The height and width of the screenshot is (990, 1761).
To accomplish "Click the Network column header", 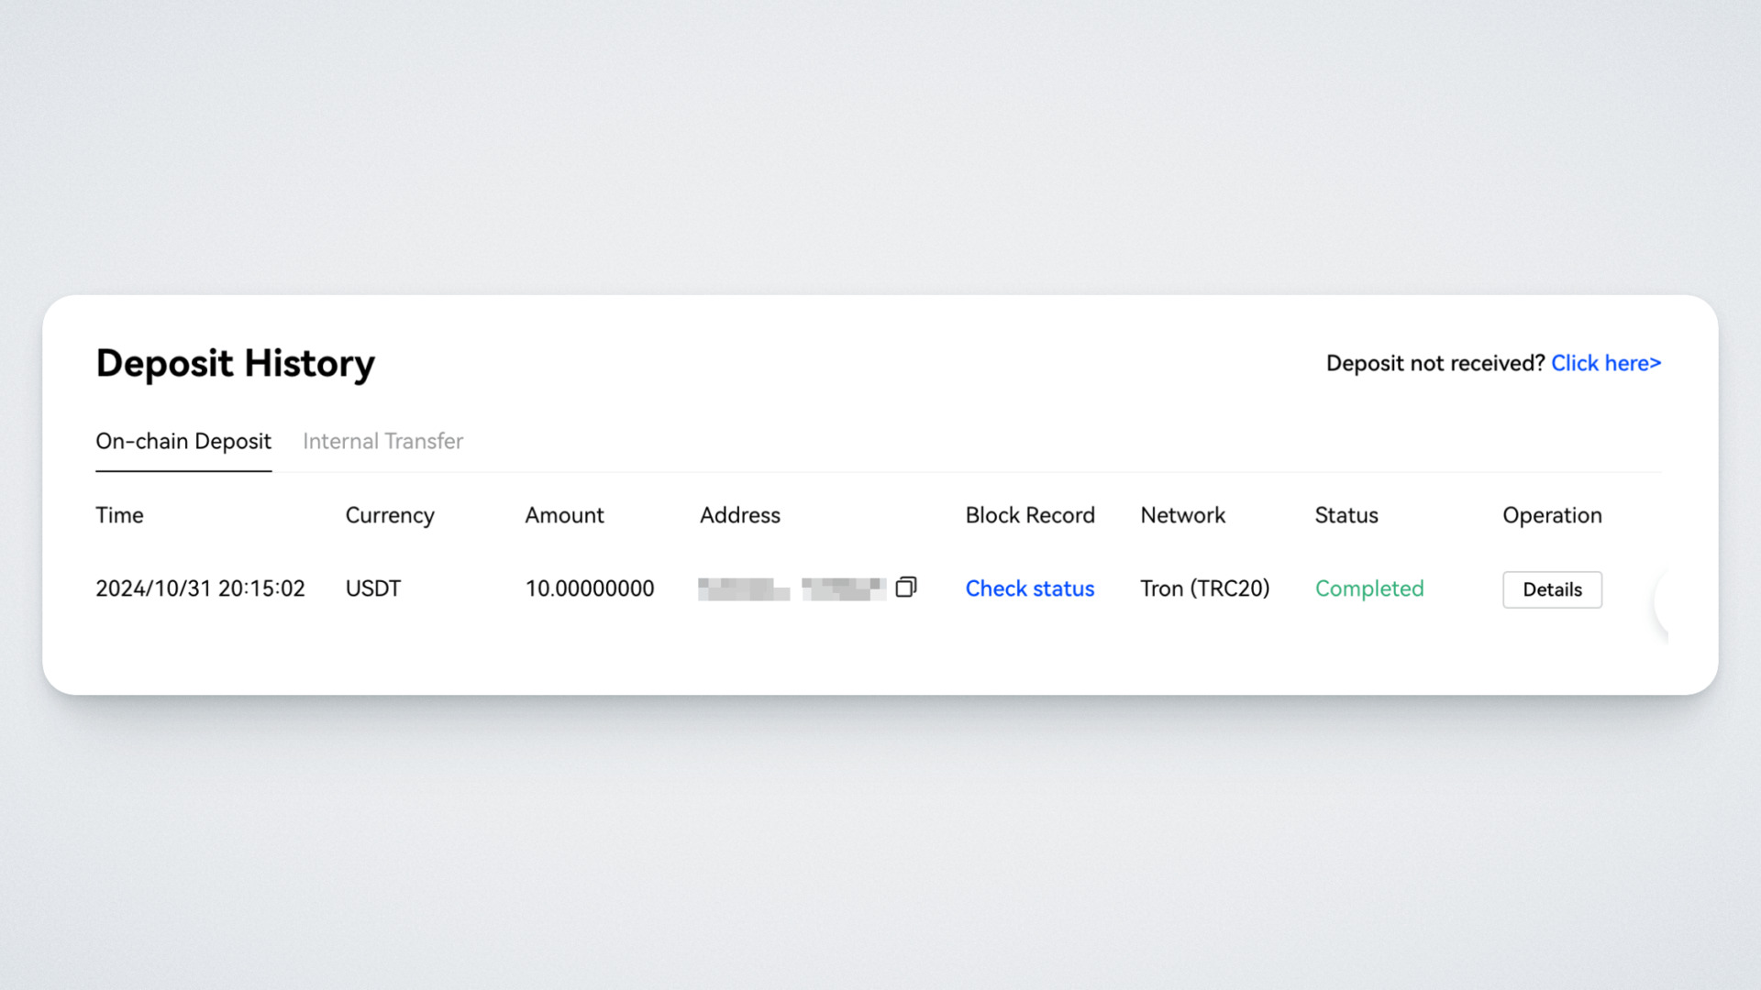I will tap(1182, 515).
